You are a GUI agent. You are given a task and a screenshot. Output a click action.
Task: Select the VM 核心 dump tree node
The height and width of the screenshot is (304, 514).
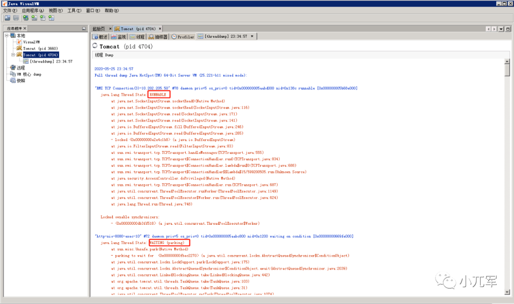tap(29, 74)
